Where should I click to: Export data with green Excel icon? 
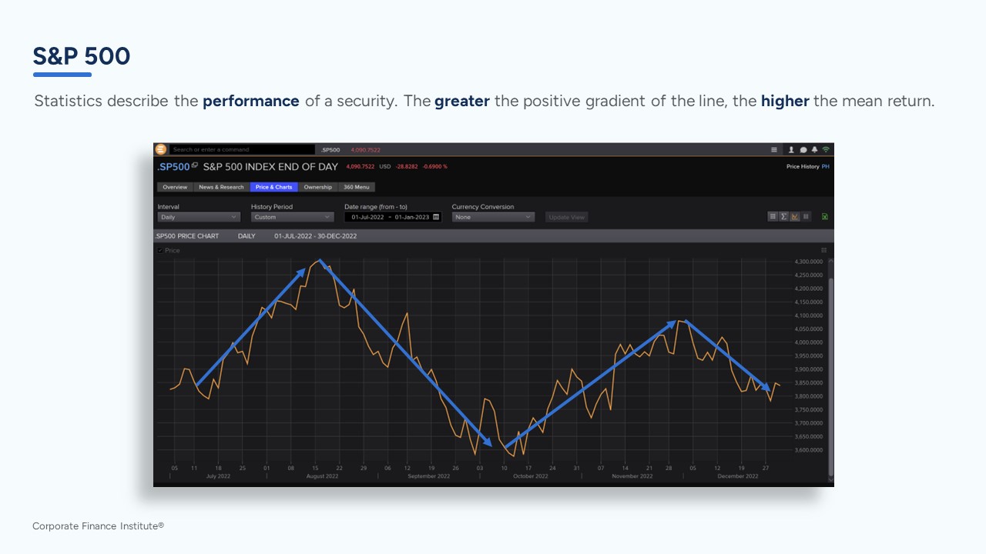tap(825, 217)
